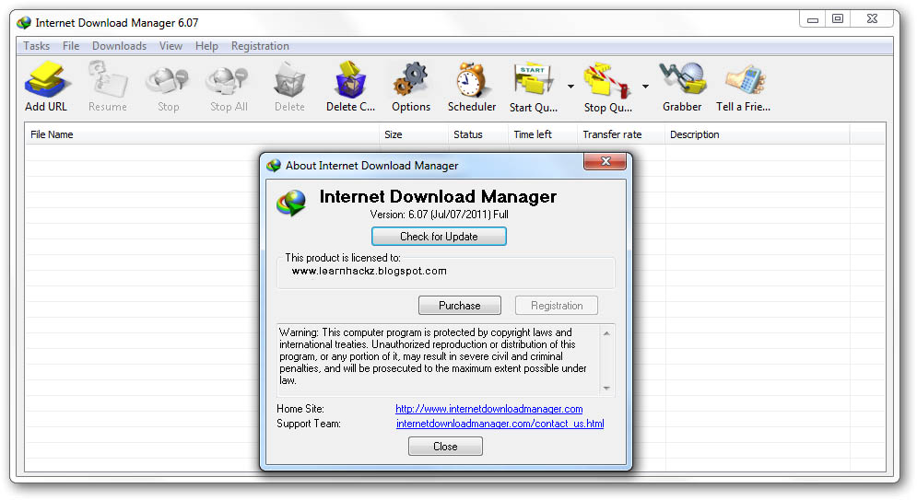Click the Purchase button
Viewport: 917px width, 500px height.
(460, 306)
